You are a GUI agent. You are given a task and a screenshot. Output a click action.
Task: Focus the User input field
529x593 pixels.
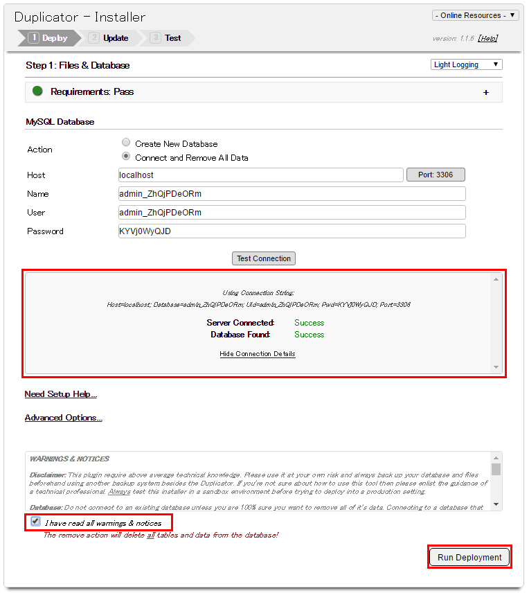[x=292, y=213]
